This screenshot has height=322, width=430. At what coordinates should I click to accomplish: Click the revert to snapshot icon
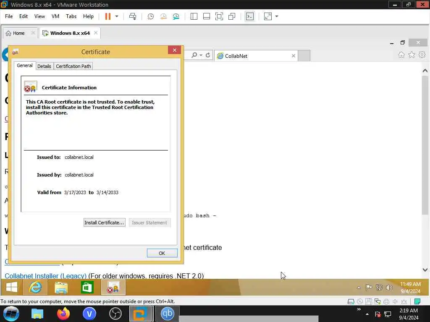(163, 16)
